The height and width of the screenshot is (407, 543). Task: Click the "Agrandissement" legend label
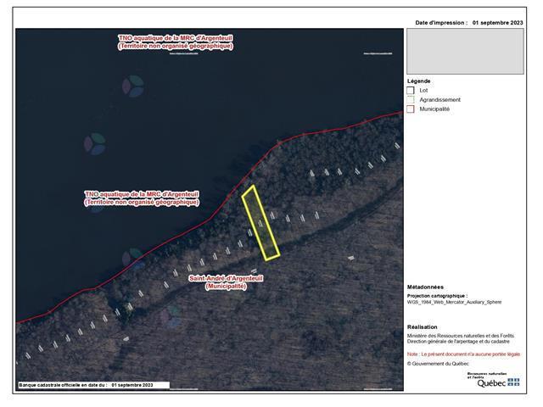click(439, 100)
